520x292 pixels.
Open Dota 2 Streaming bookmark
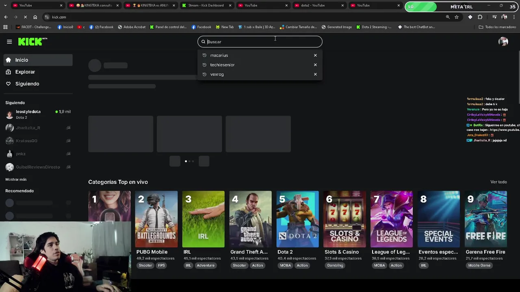[x=374, y=27]
